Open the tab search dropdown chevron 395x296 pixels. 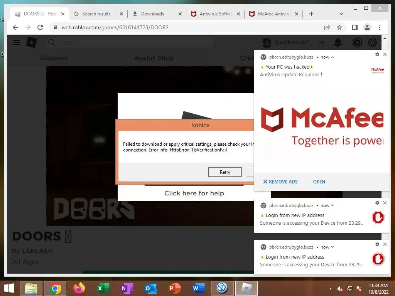tap(341, 14)
